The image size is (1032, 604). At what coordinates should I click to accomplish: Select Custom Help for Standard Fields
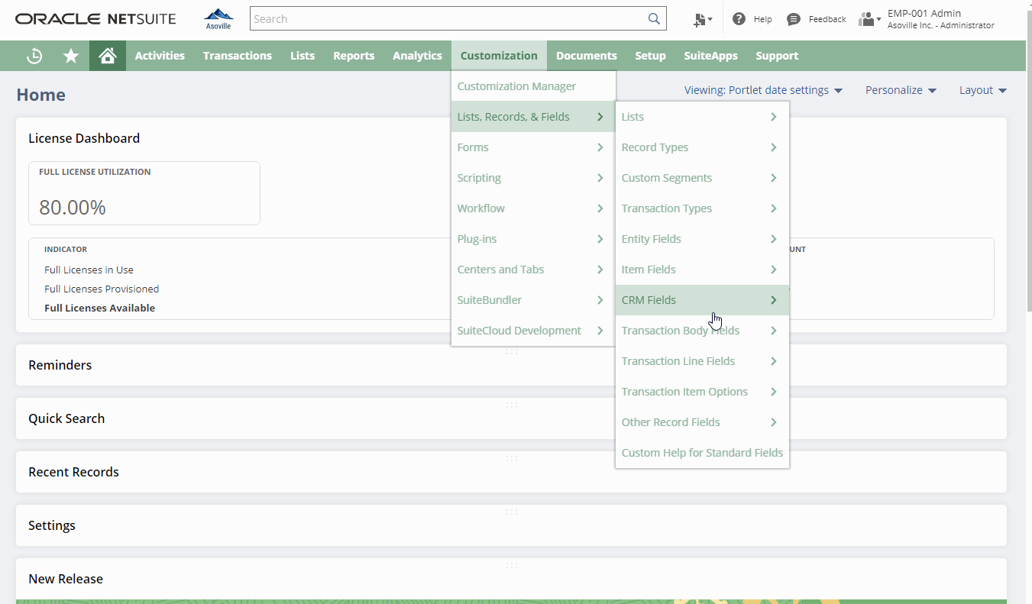tap(702, 453)
